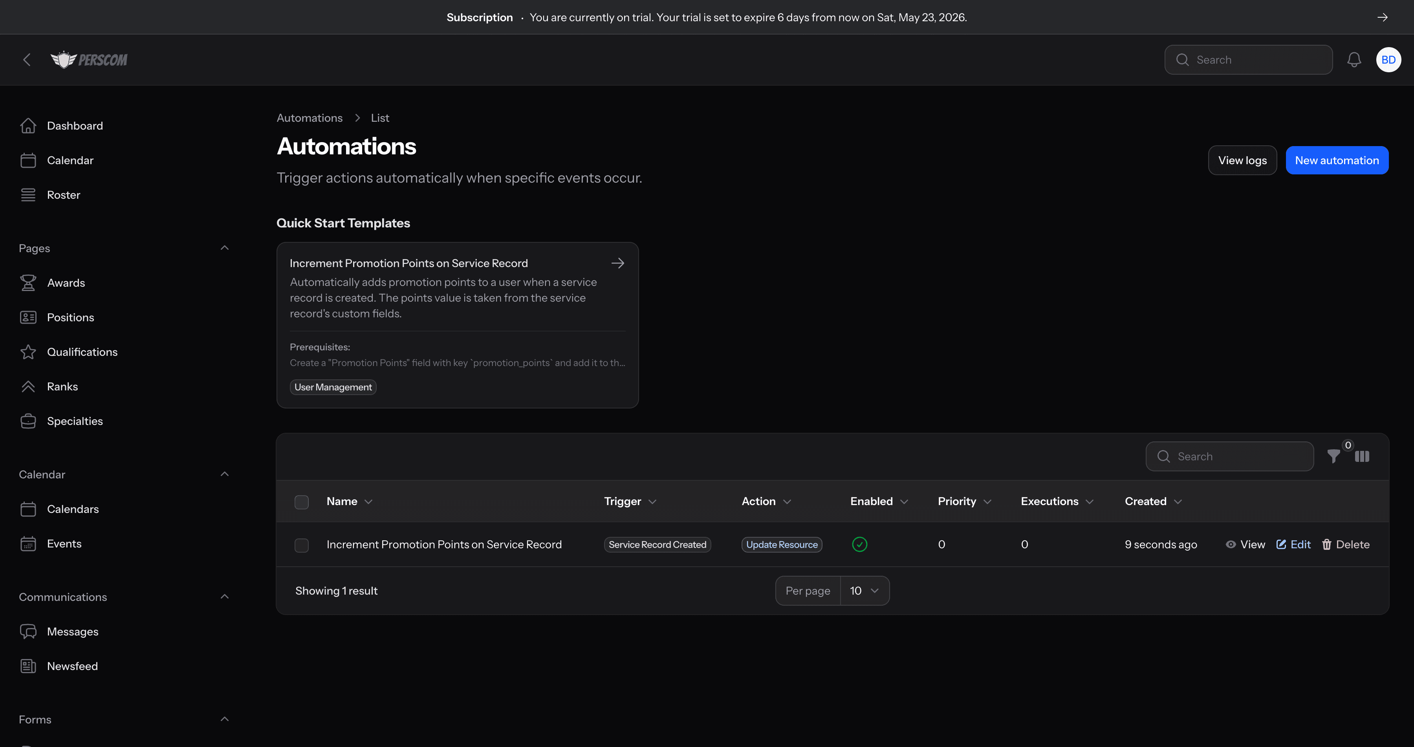Click the Update Resource action badge

click(782, 544)
